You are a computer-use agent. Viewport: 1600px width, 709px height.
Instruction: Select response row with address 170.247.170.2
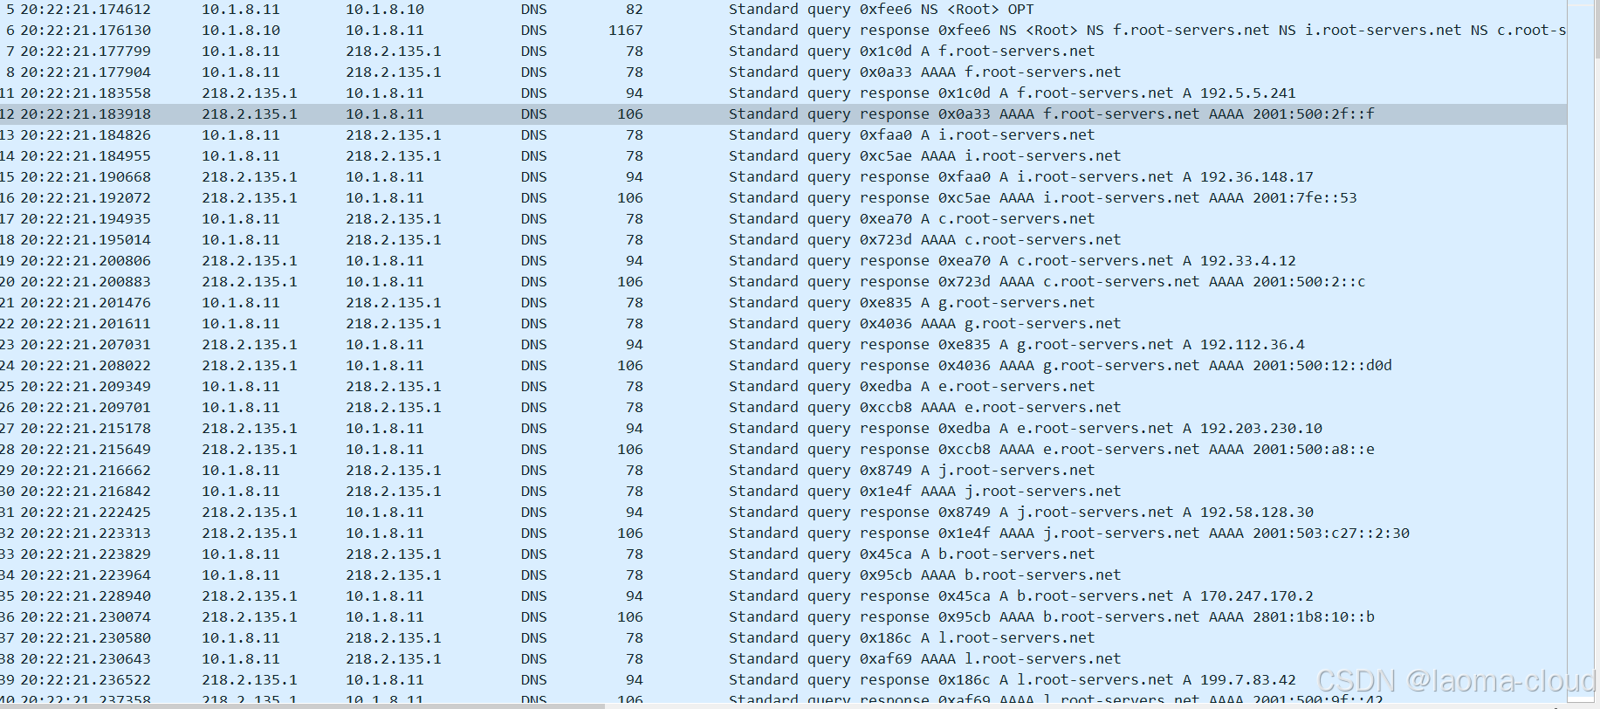pos(783,595)
